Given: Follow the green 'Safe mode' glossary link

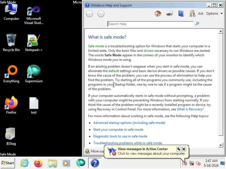Looking at the screenshot, I should click(x=96, y=46).
